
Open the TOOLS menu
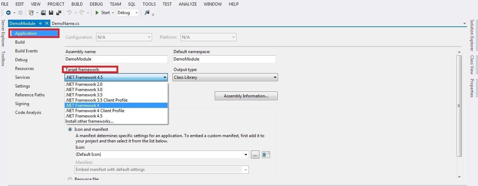(149, 4)
